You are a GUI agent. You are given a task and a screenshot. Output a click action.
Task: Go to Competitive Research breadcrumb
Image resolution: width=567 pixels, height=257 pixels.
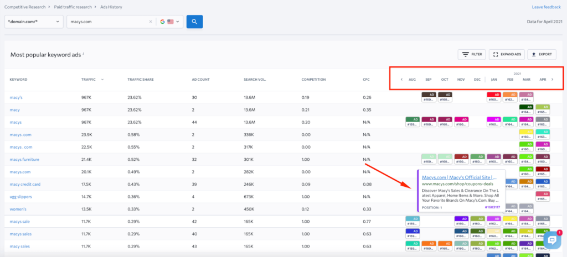25,7
